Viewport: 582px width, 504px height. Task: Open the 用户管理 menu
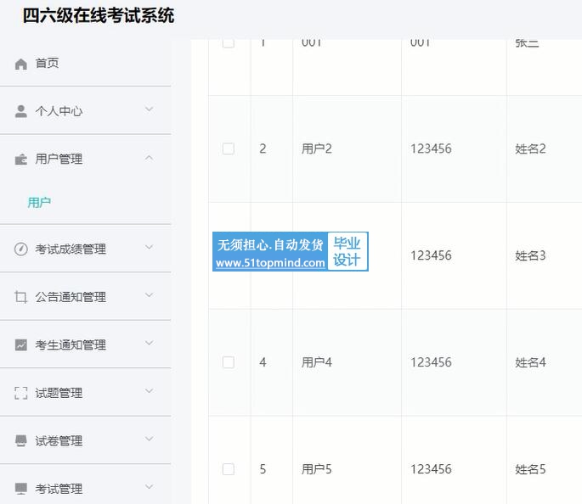[85, 159]
